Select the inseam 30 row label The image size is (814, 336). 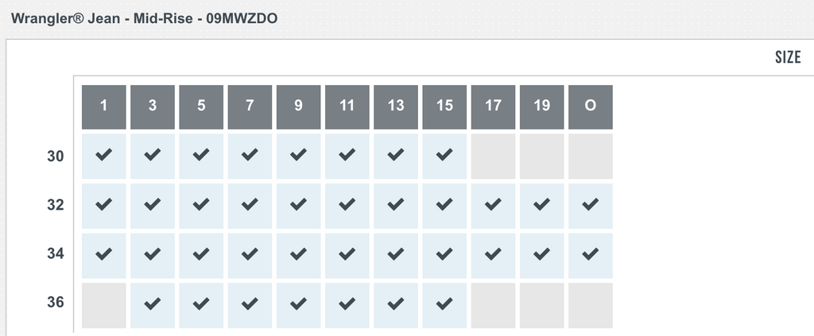click(x=54, y=156)
